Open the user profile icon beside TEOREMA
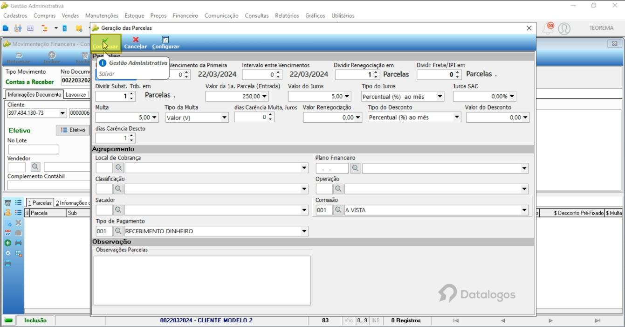The height and width of the screenshot is (327, 625). point(564,28)
